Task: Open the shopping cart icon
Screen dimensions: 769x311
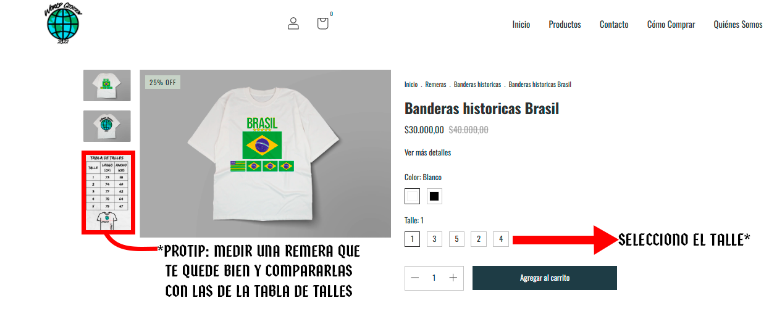Action: 322,23
